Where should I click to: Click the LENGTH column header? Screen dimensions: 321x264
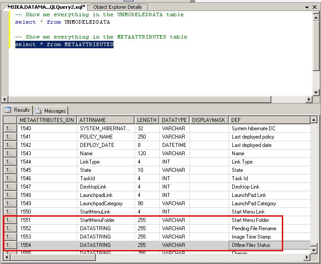147,120
